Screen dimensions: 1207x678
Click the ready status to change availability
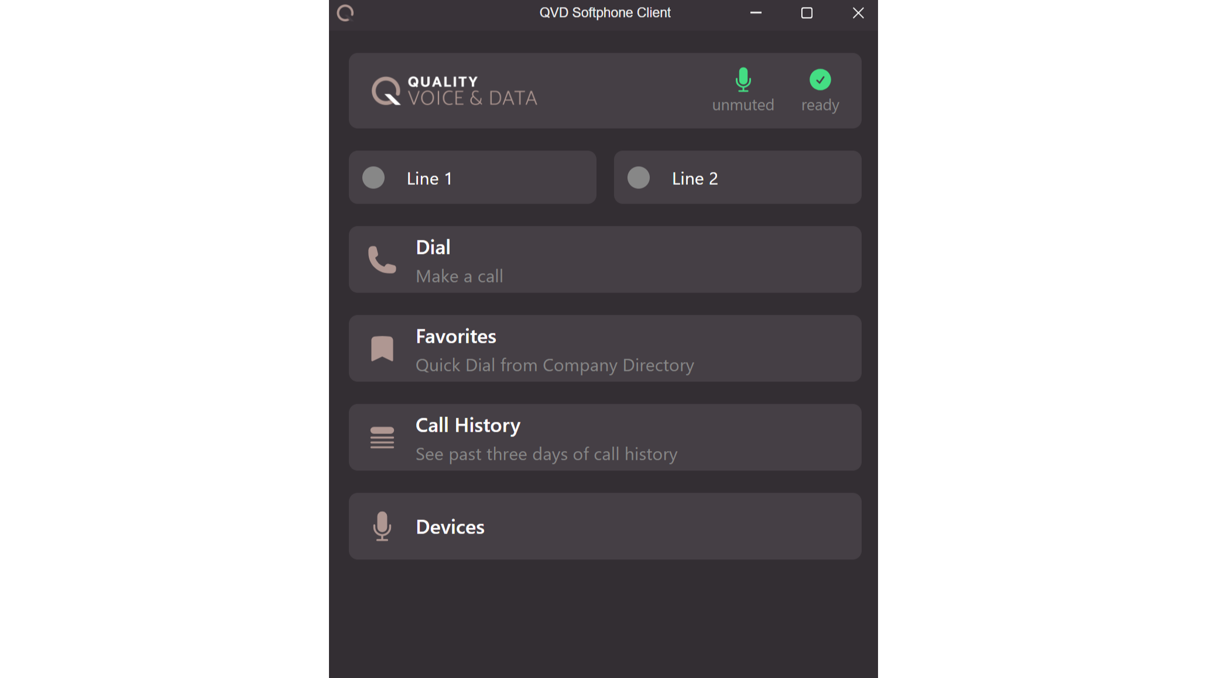(x=819, y=91)
